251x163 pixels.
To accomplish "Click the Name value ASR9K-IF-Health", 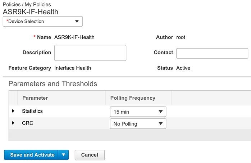I will pyautogui.click(x=74, y=37).
